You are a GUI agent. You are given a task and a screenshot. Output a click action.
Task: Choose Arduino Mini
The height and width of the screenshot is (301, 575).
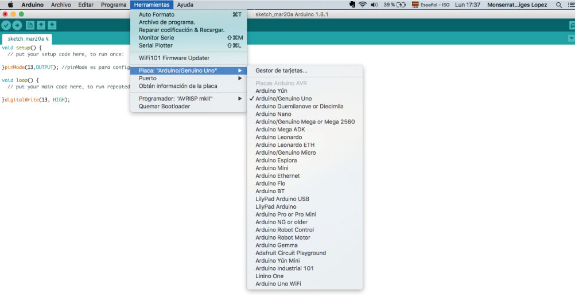(305, 168)
